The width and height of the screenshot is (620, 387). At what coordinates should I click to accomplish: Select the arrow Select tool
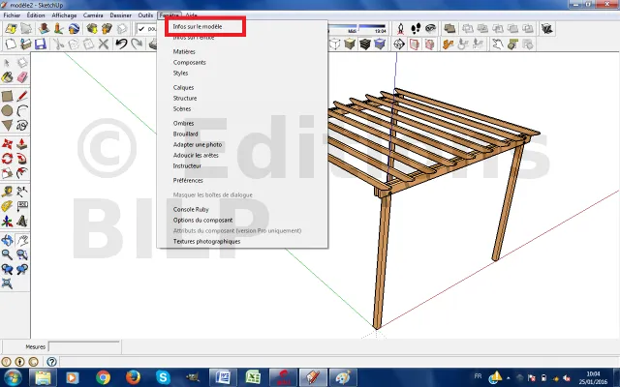click(8, 63)
